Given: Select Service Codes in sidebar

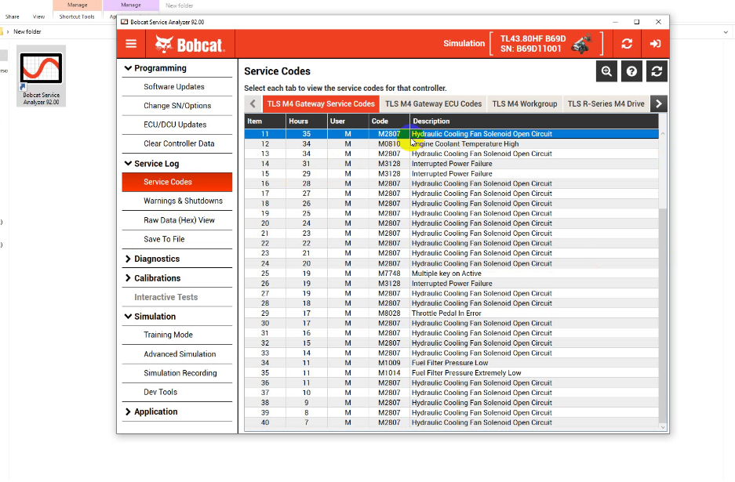Looking at the screenshot, I should (x=176, y=182).
